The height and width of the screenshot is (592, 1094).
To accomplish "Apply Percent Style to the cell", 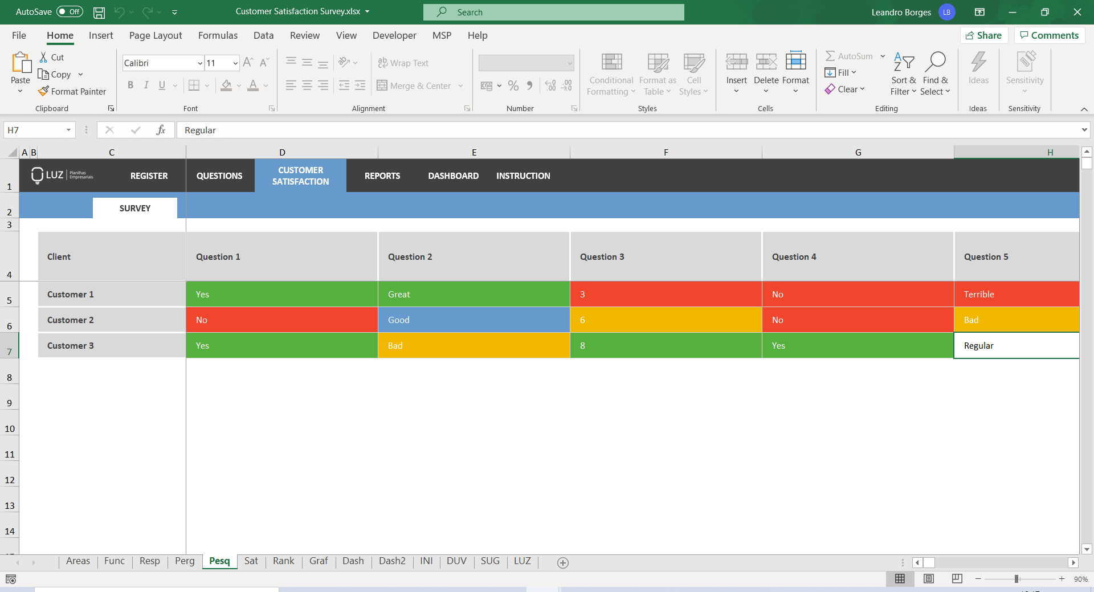I will [x=513, y=85].
